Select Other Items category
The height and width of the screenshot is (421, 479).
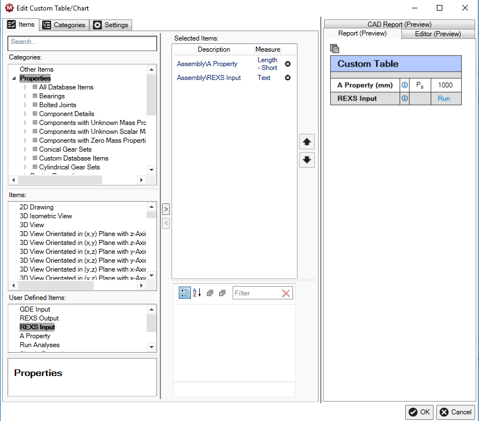coord(36,69)
